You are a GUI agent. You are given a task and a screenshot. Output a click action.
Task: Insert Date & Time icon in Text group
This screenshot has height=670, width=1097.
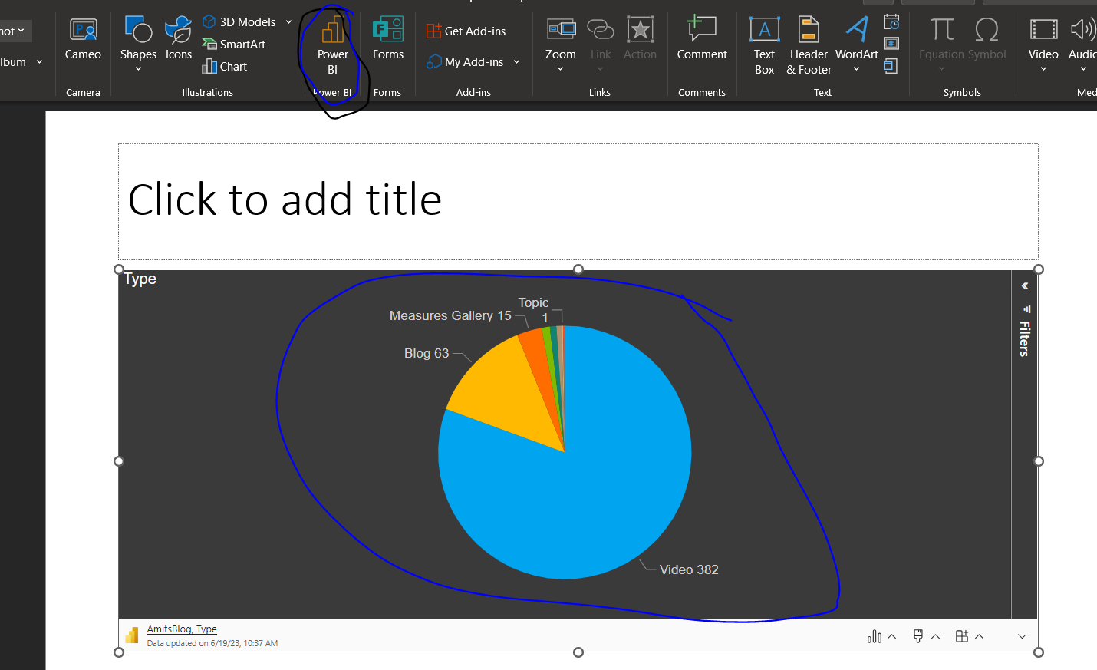point(891,21)
